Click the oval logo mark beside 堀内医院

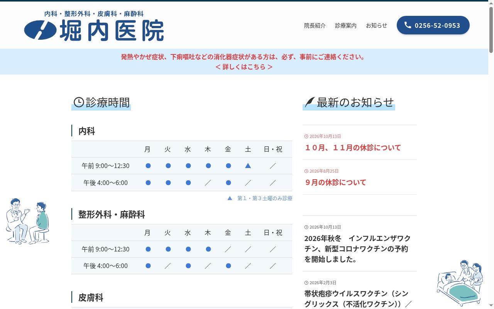point(41,30)
